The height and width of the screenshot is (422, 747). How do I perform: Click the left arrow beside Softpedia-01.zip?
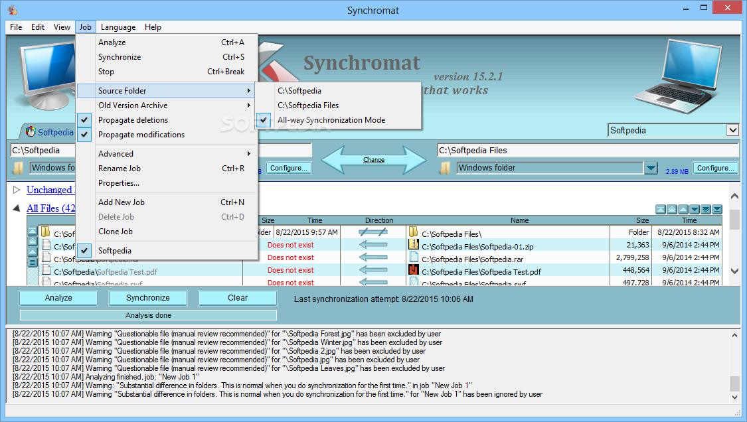coord(373,245)
